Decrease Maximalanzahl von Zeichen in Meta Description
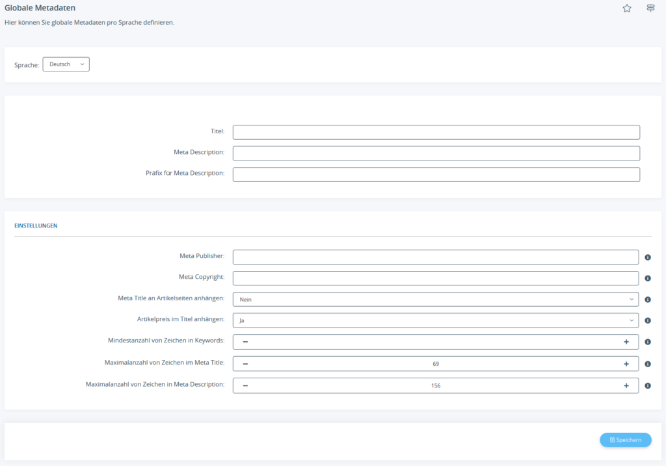Viewport: 666px width, 466px height. pyautogui.click(x=245, y=385)
